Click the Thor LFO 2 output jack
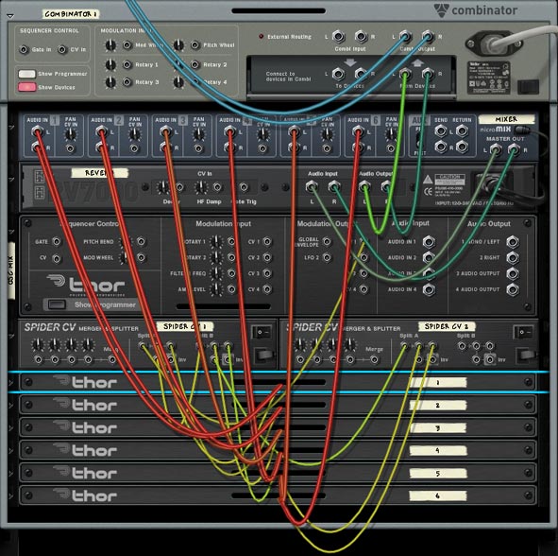558x556 pixels. [x=327, y=257]
